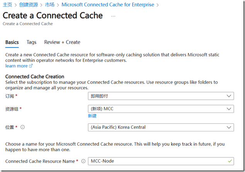Click the external link icon after learn more
Screen dimensions: 245x172
31,66
